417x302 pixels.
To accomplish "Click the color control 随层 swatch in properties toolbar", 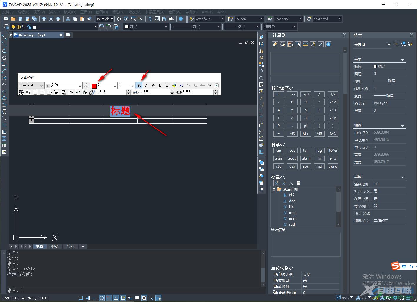I will [x=127, y=27].
